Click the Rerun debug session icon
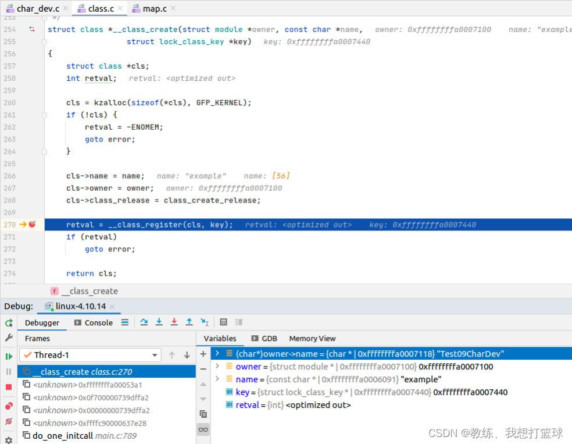The height and width of the screenshot is (444, 572). 9,323
